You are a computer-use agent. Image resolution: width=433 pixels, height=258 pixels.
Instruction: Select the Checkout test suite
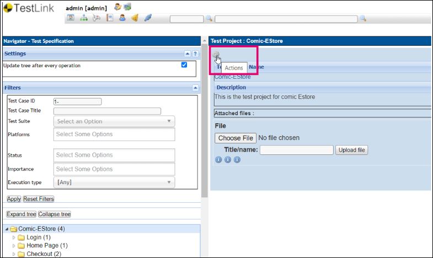coord(44,254)
